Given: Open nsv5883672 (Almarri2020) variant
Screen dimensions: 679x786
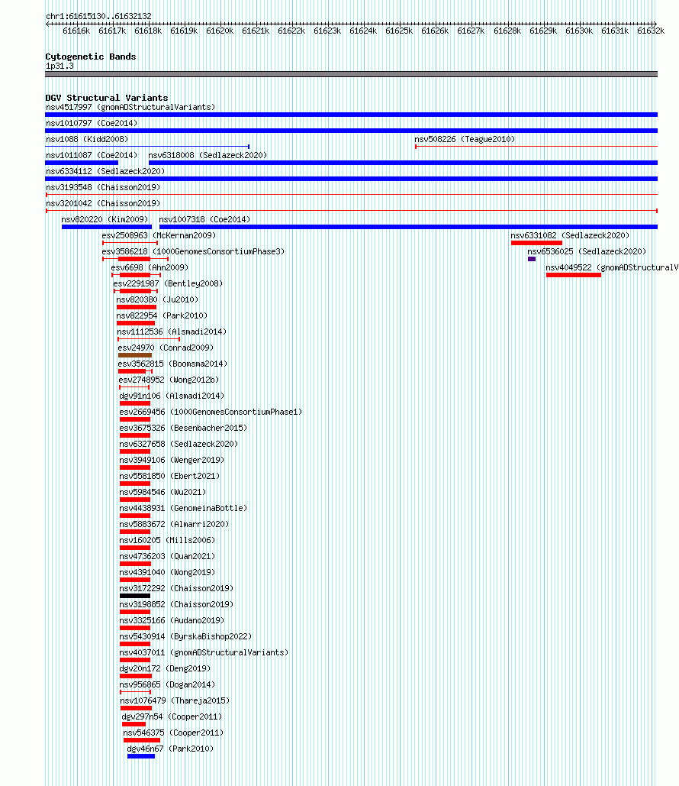Looking at the screenshot, I should click(174, 524).
